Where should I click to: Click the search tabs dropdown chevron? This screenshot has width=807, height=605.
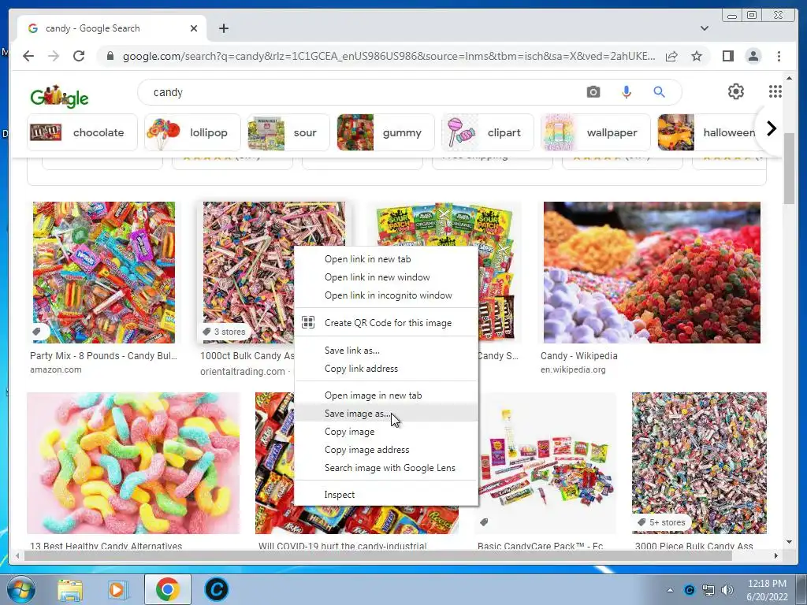(x=704, y=28)
